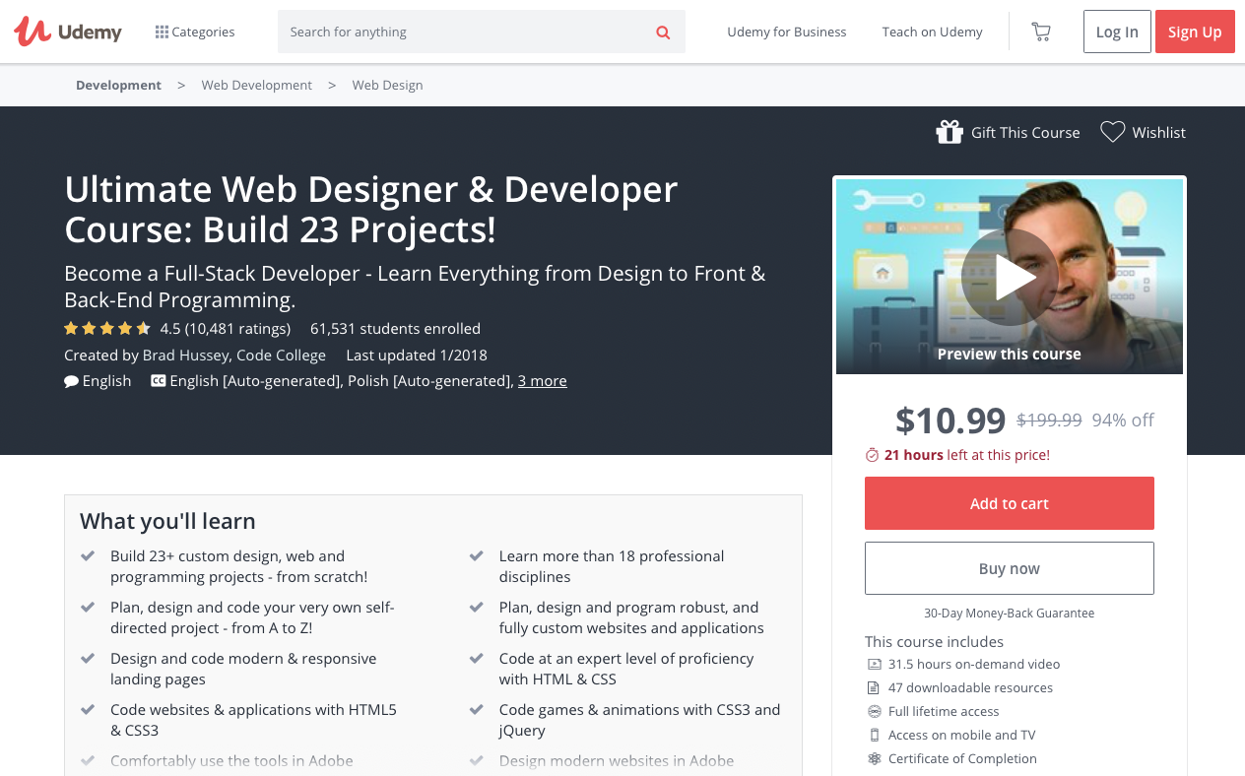
Task: Click 'Access on mobile and TV' text
Action: click(962, 735)
